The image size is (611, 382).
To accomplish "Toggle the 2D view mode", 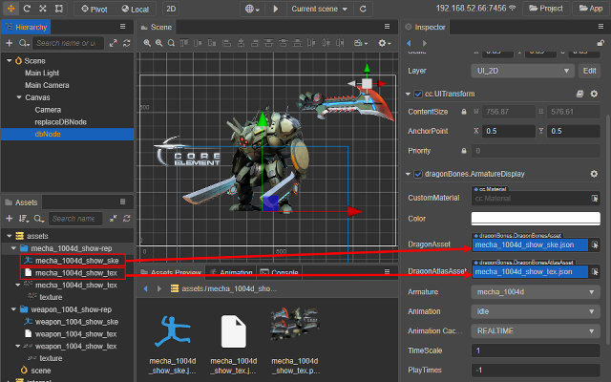I will [171, 9].
